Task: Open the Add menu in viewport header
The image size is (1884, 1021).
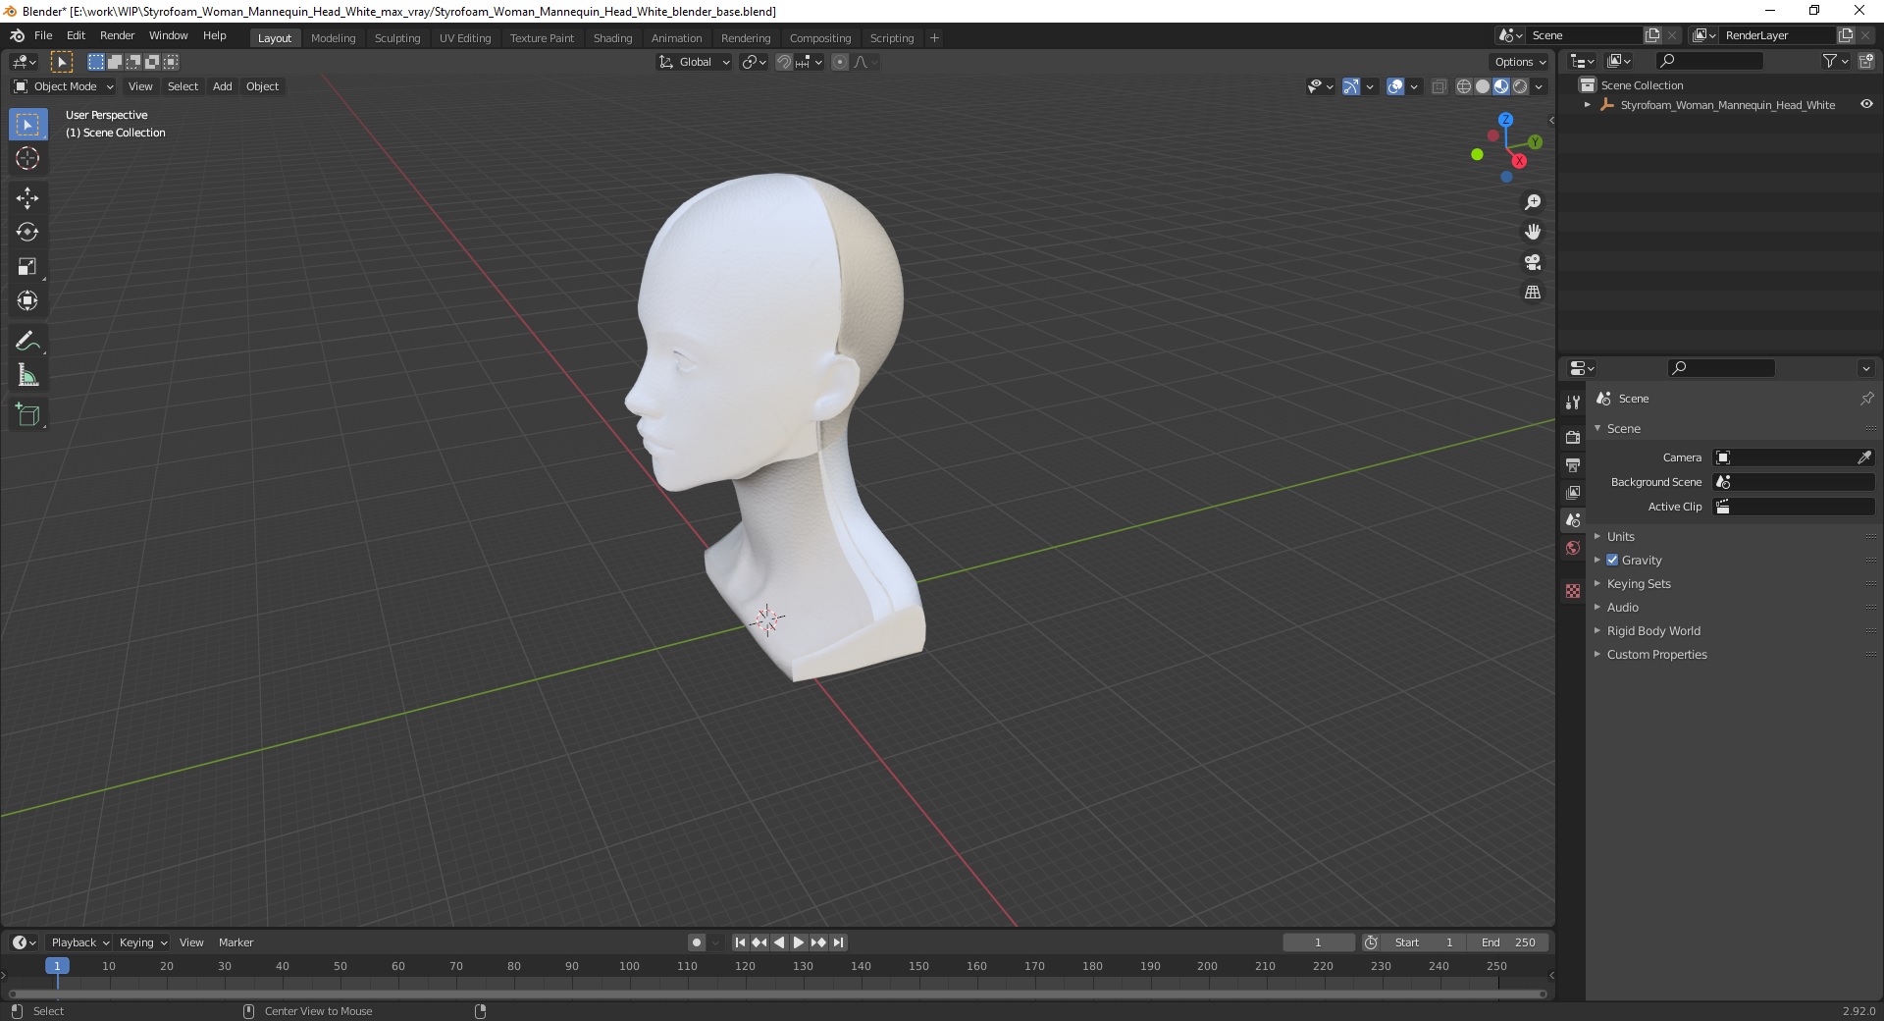Action: tap(223, 86)
